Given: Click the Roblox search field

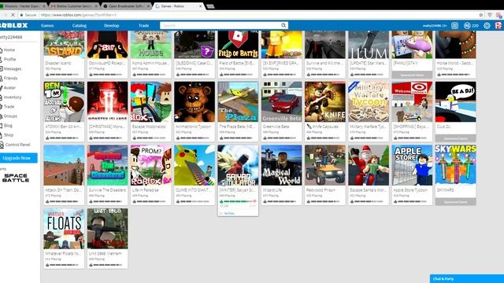Looking at the screenshot, I should 220,25.
